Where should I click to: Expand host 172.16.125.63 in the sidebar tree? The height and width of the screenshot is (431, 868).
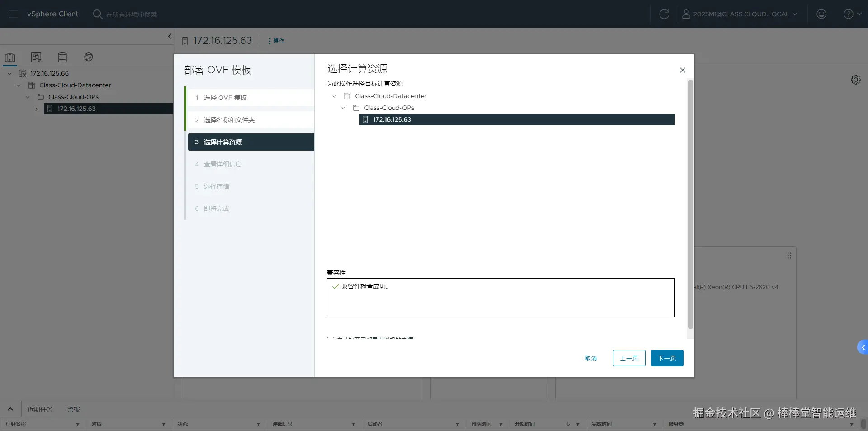(37, 109)
